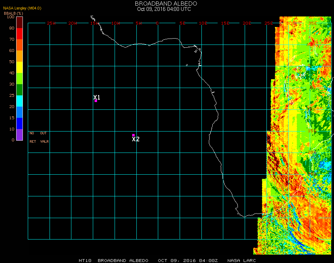Select the NASA Langley (M04.0) label
This screenshot has width=334, height=263.
[22, 8]
